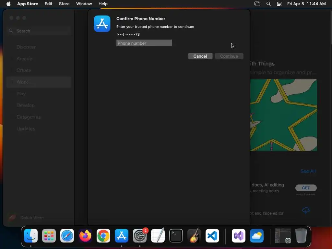
Task: Open the Weather app from the Dock
Action: (257, 236)
